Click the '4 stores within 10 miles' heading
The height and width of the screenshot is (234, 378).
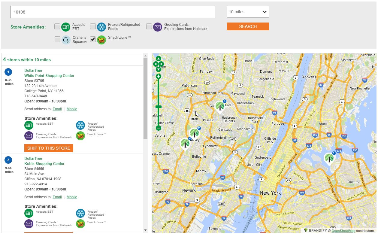click(27, 59)
